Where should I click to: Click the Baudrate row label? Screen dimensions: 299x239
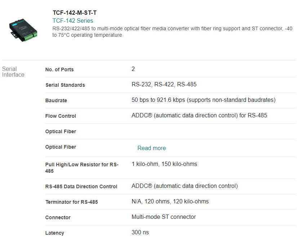(56, 100)
